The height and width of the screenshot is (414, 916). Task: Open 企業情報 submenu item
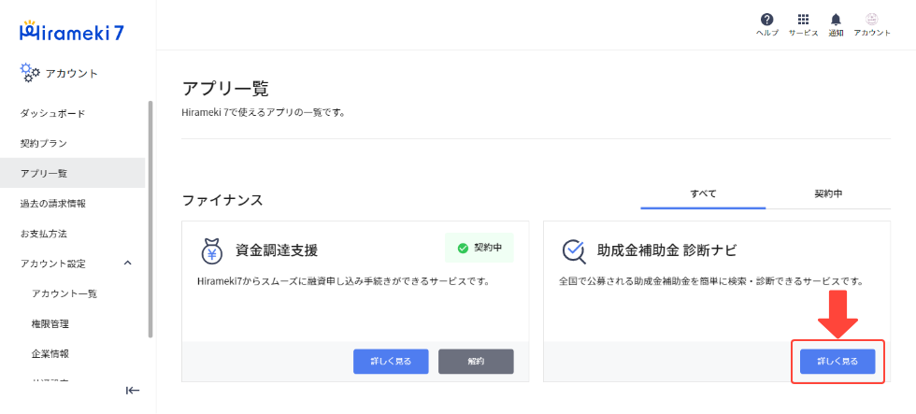[50, 354]
